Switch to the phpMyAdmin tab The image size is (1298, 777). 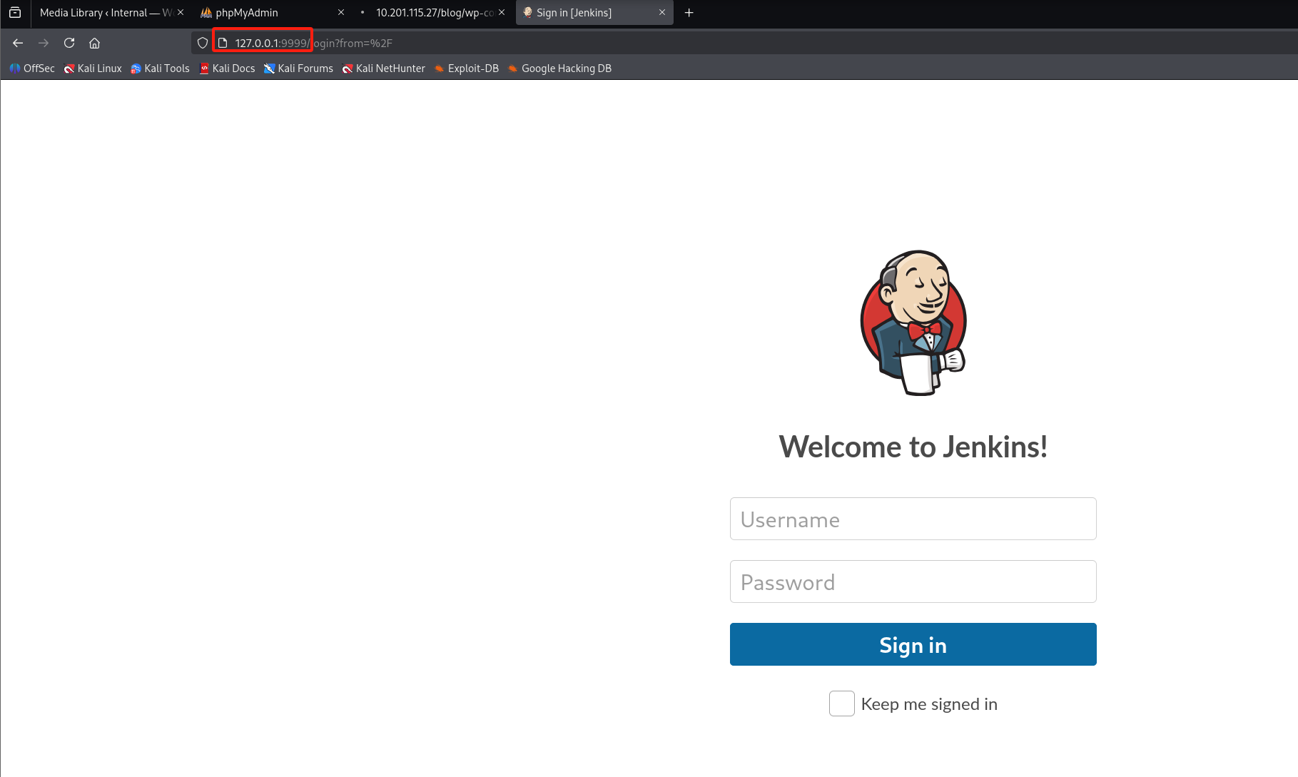click(x=271, y=13)
